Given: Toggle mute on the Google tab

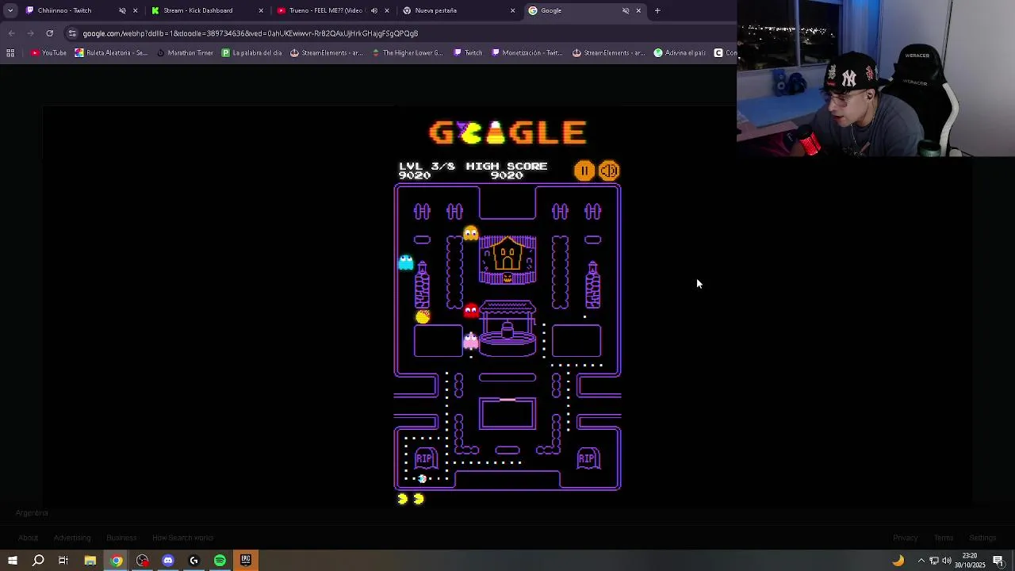Looking at the screenshot, I should coord(626,10).
